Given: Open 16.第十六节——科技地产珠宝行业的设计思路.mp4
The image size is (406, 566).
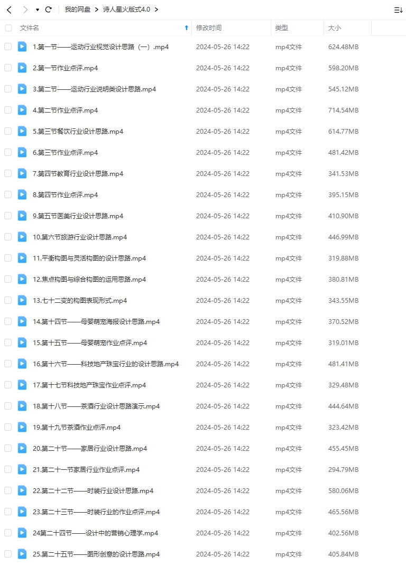Looking at the screenshot, I should [106, 364].
